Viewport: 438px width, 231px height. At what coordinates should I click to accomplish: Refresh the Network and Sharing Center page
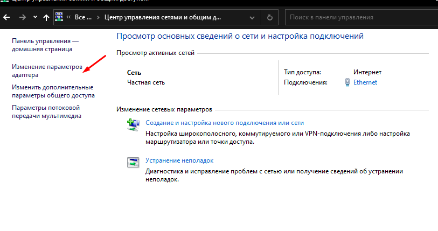[x=269, y=17]
